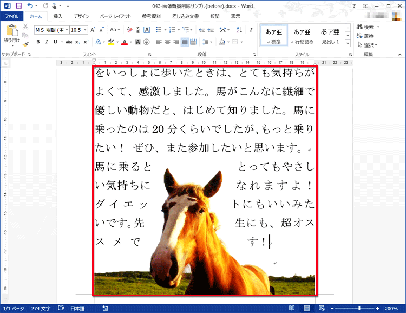This screenshot has width=406, height=313.
Task: Center the paragraph text
Action: point(167,42)
